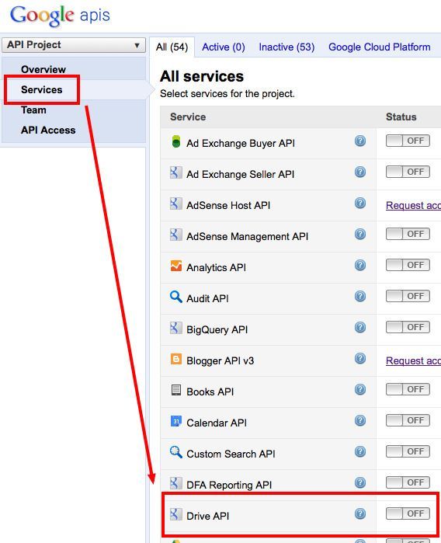Open API Access in sidebar
The image size is (441, 543).
pos(48,131)
